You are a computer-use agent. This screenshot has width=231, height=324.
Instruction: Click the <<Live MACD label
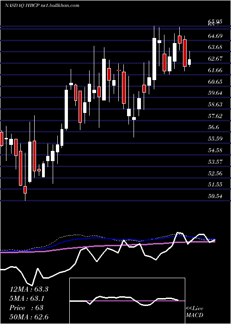(x=195, y=312)
